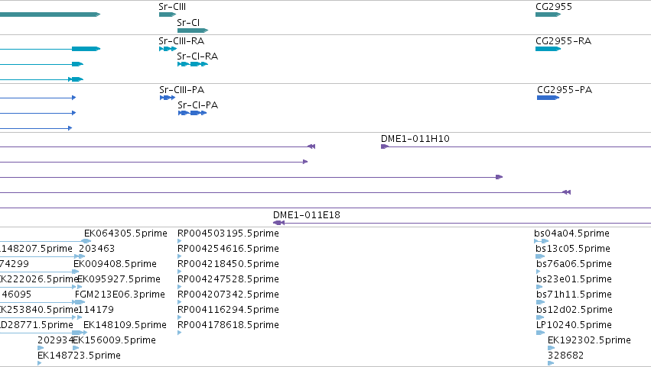This screenshot has width=651, height=367.
Task: Click the Sr-CI-RA transcript glyph
Action: pos(193,64)
